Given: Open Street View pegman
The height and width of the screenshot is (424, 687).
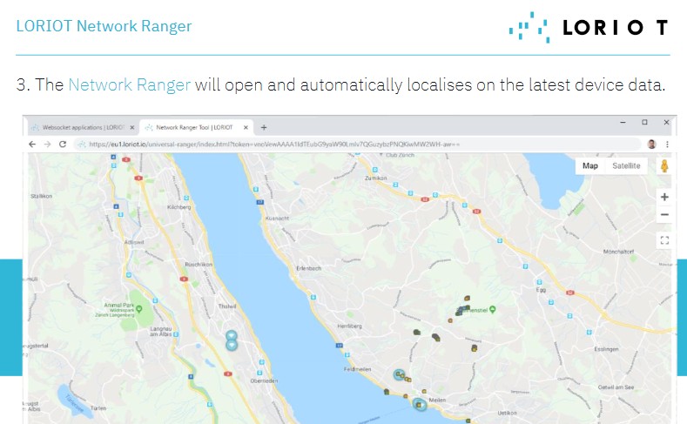Looking at the screenshot, I should click(x=664, y=166).
